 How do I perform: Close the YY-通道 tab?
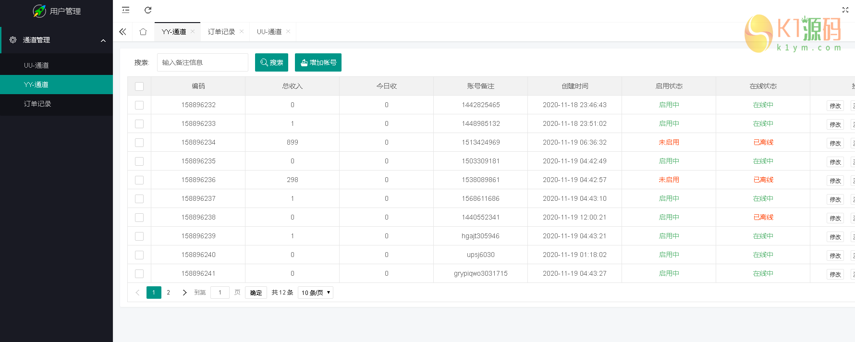(193, 31)
